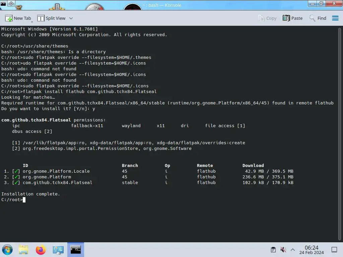
Task: Click the '42.9 MB / 369.5 MB' download value
Action: pyautogui.click(x=269, y=171)
